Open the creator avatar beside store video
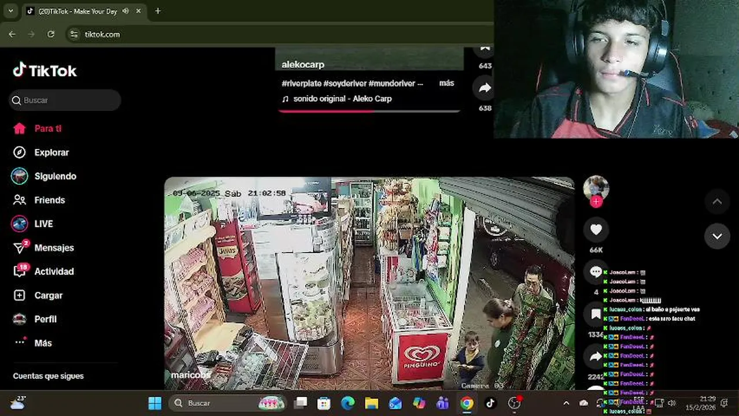Image resolution: width=739 pixels, height=416 pixels. [596, 188]
